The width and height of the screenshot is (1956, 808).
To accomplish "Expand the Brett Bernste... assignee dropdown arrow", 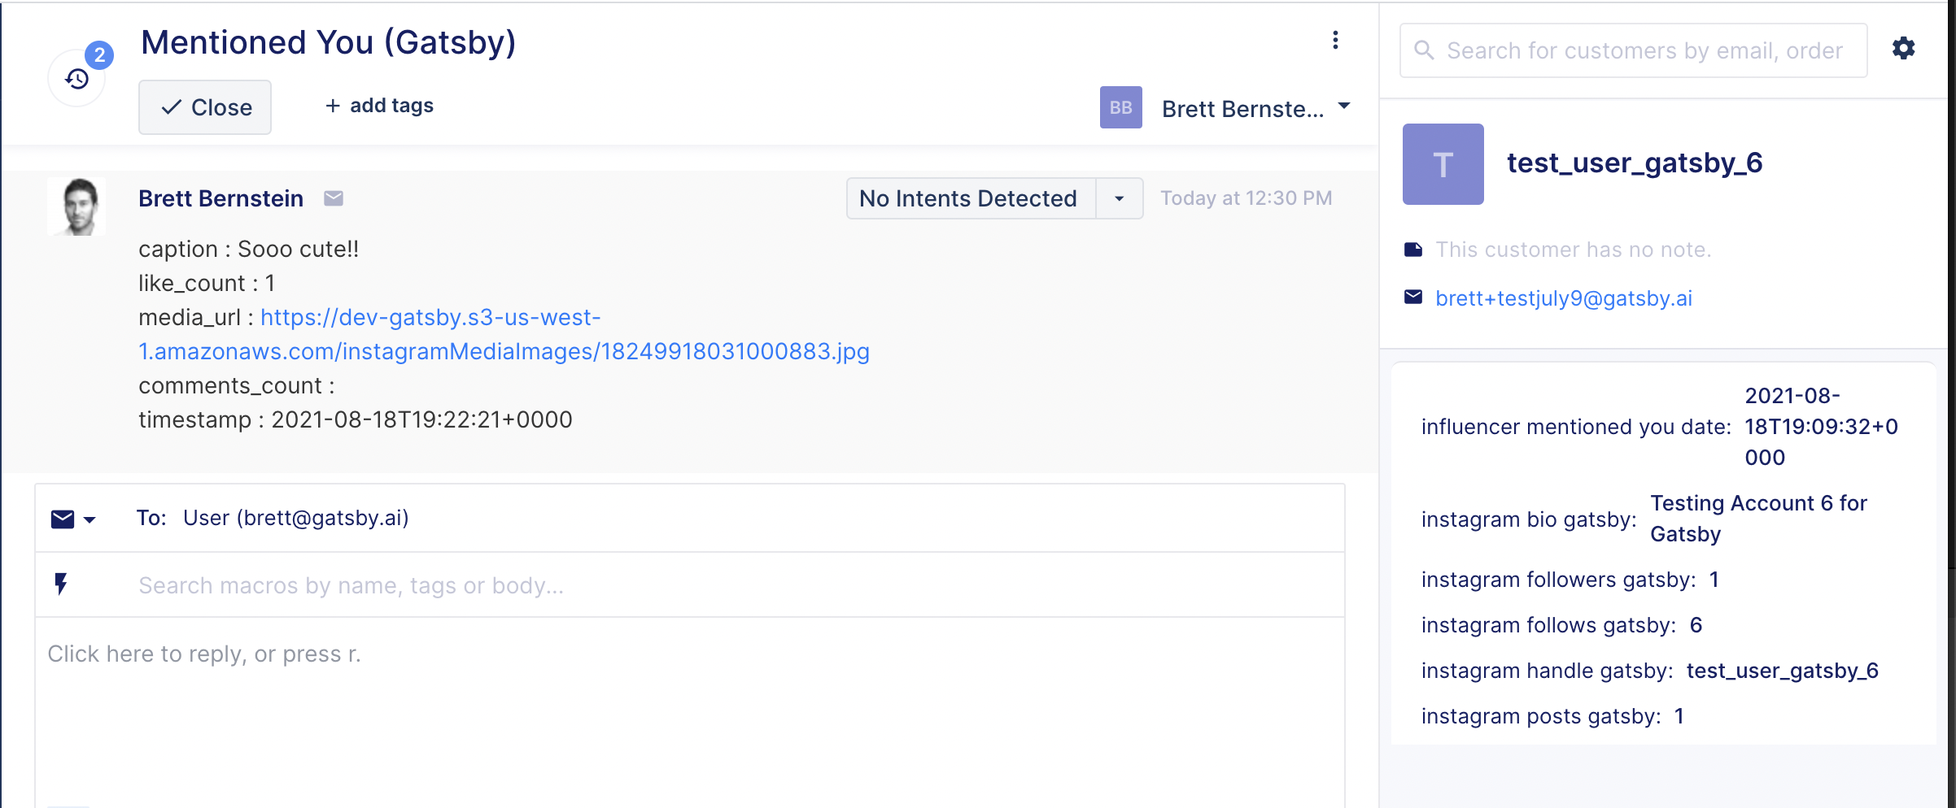I will coord(1344,106).
